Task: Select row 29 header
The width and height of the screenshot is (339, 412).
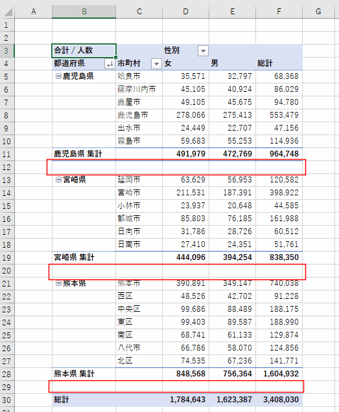Action: 7,387
